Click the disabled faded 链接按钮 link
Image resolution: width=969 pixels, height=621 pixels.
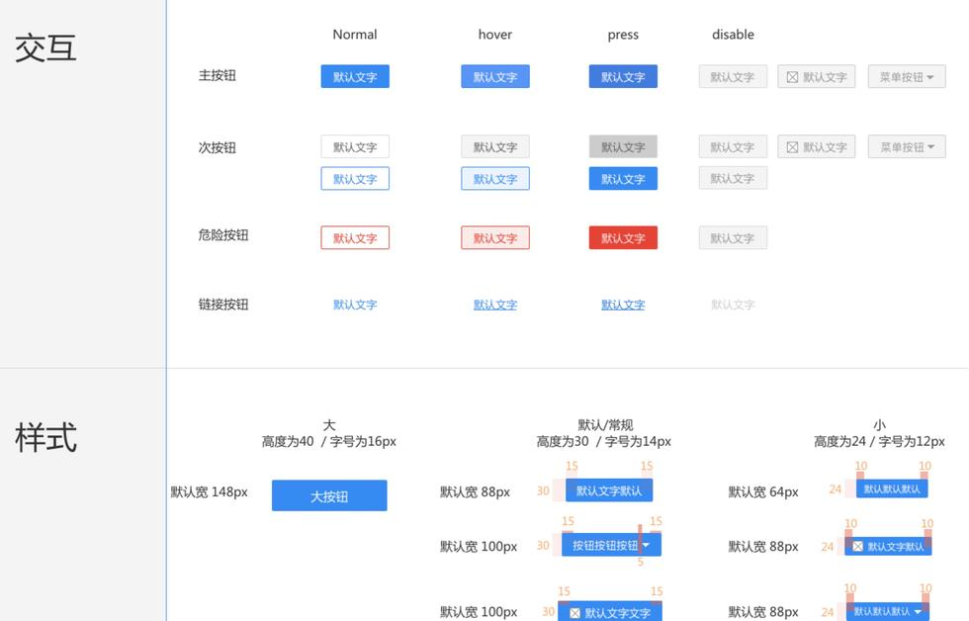pyautogui.click(x=733, y=305)
